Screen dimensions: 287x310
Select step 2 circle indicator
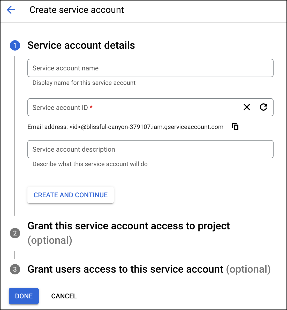coord(15,233)
